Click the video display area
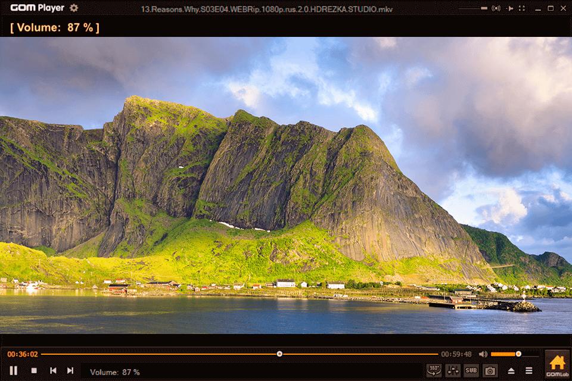Image resolution: width=572 pixels, height=381 pixels. pos(286,185)
